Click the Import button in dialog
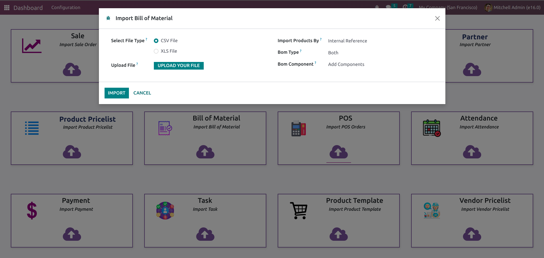Viewport: 544px width, 258px height. [116, 93]
